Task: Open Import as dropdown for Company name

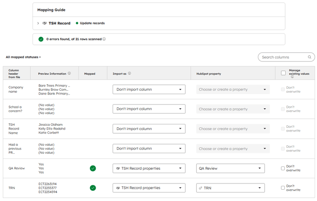Action: pos(149,89)
